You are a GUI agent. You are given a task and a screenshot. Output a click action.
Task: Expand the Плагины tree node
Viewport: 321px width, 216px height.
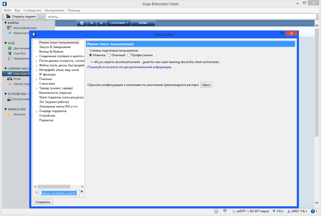click(x=36, y=79)
